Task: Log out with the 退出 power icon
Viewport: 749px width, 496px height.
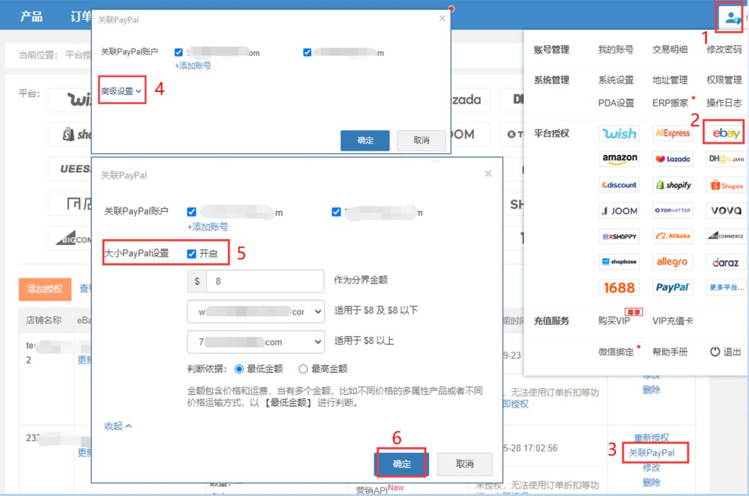Action: click(725, 352)
